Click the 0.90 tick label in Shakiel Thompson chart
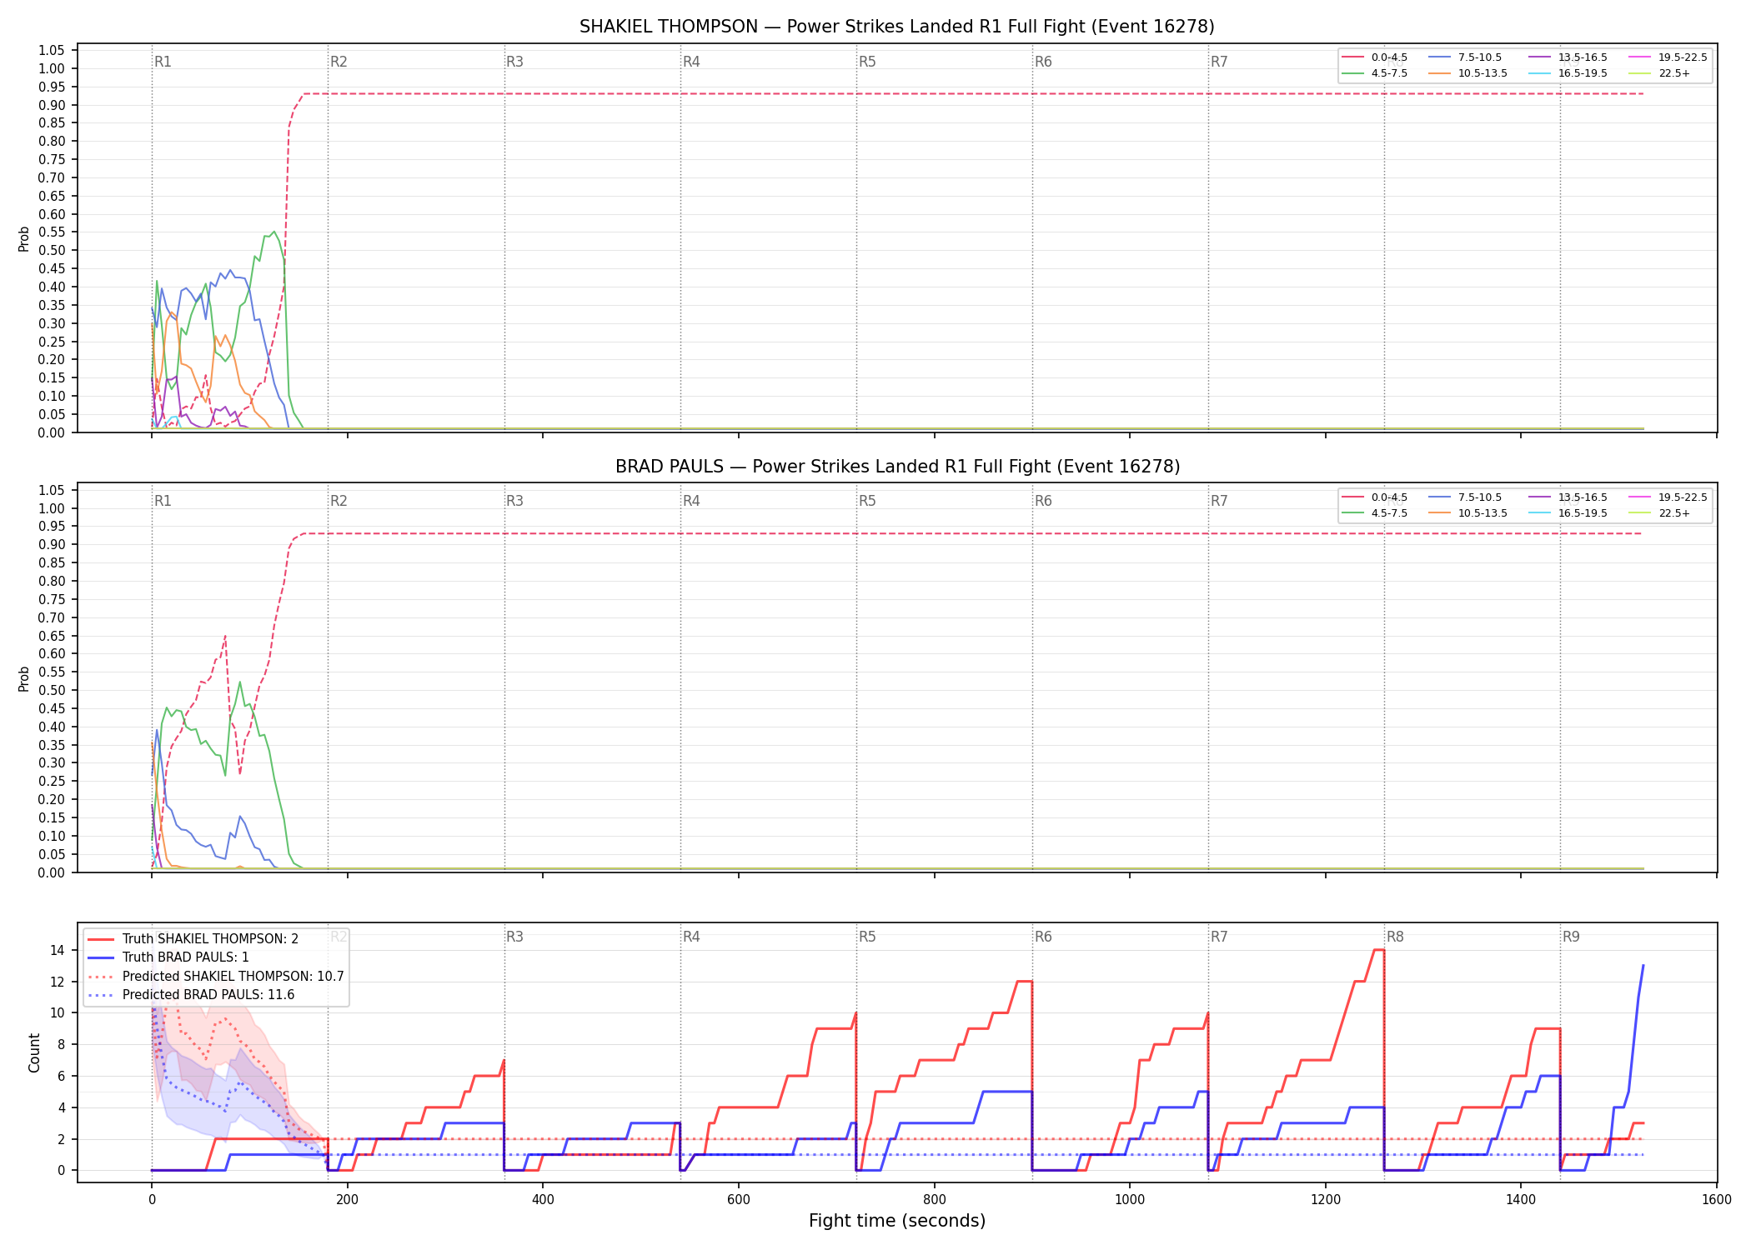1751x1250 pixels. pos(52,105)
